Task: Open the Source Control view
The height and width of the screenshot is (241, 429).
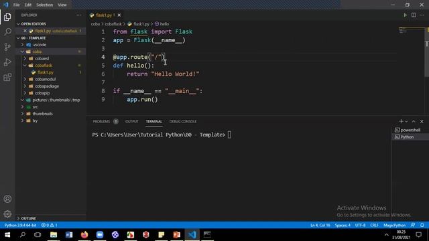Action: 7,47
